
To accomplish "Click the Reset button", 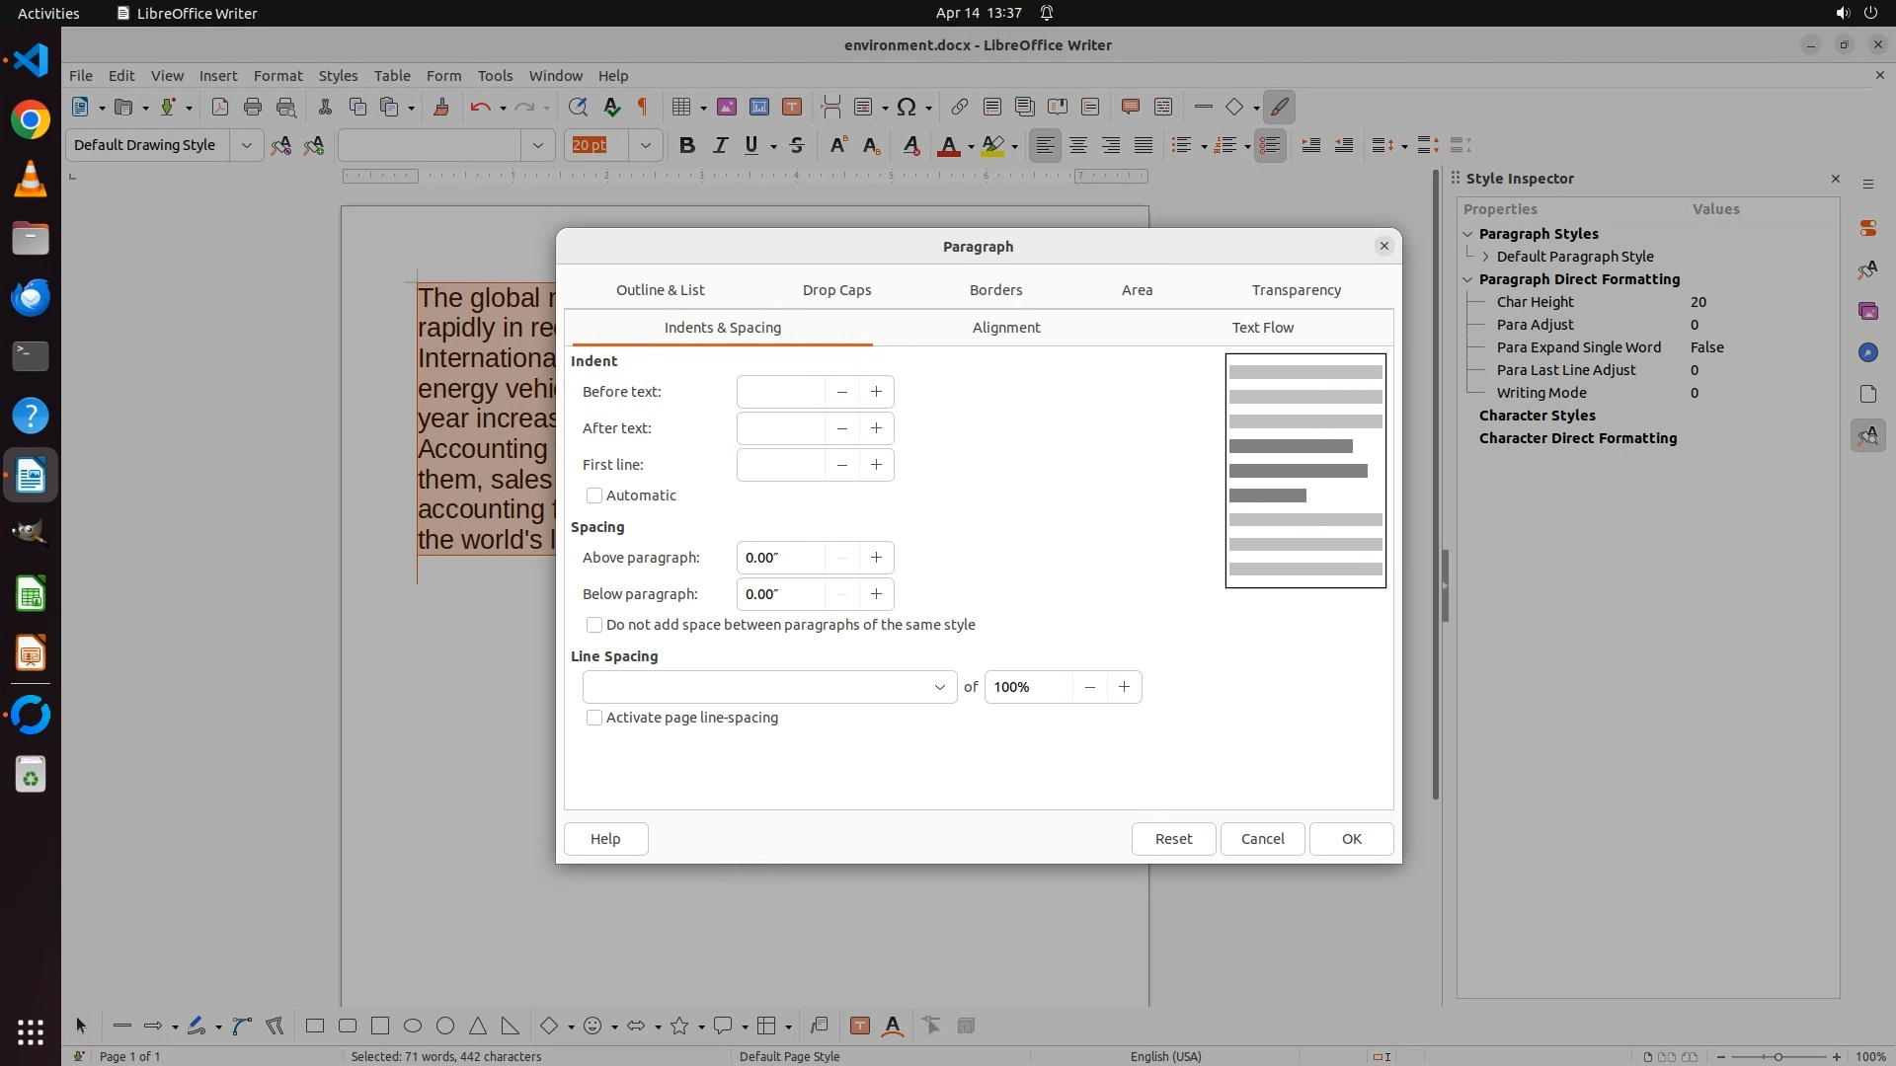I will [1173, 838].
